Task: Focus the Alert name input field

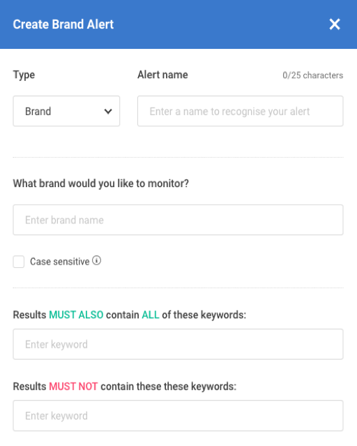Action: coord(240,111)
